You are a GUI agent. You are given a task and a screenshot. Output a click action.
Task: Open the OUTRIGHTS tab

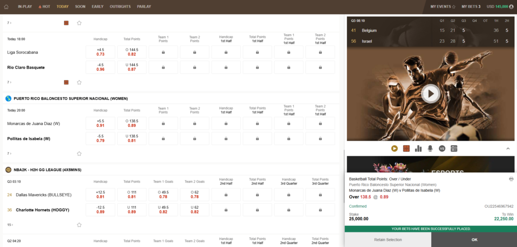[x=120, y=7]
